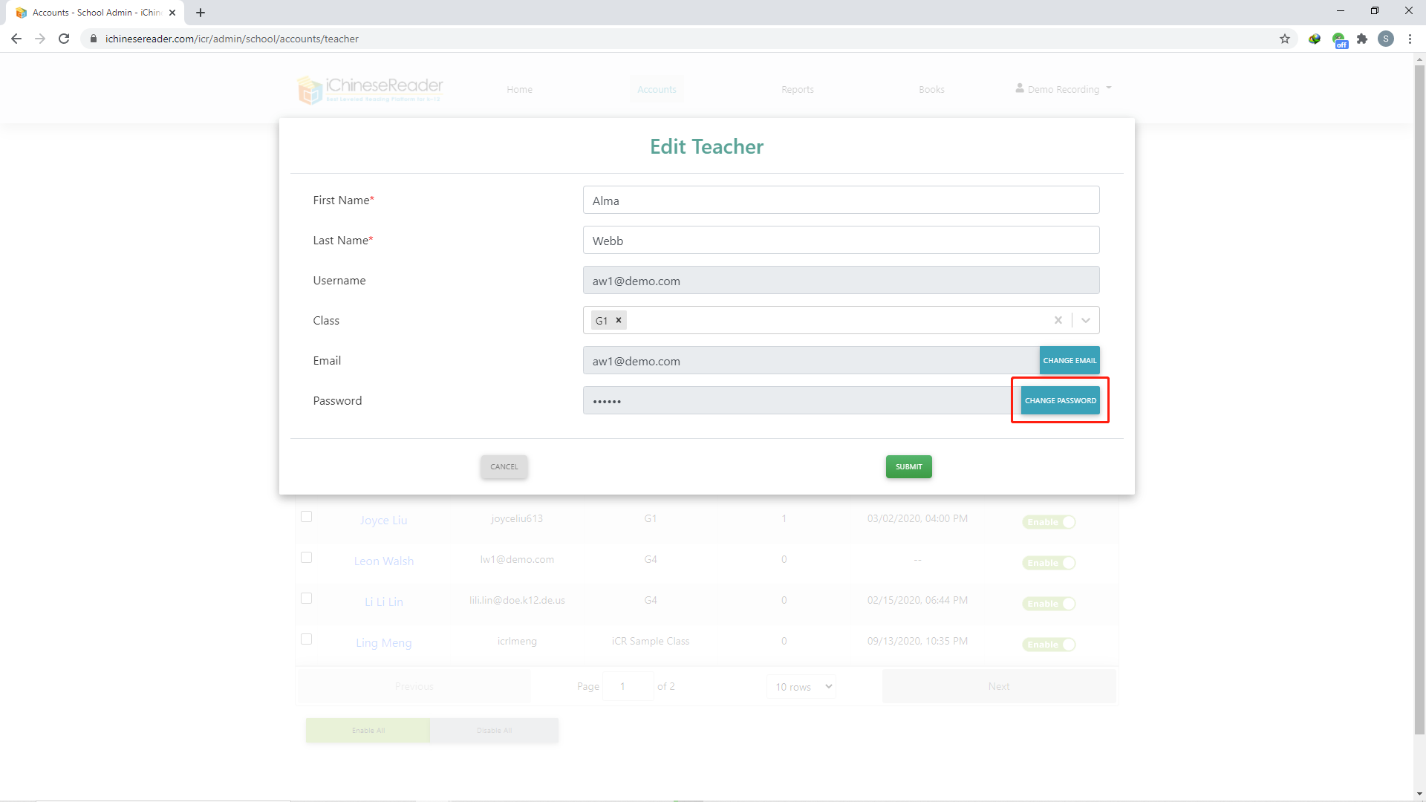Click the Email field aw1@demo.com
Image resolution: width=1426 pixels, height=802 pixels.
point(811,360)
